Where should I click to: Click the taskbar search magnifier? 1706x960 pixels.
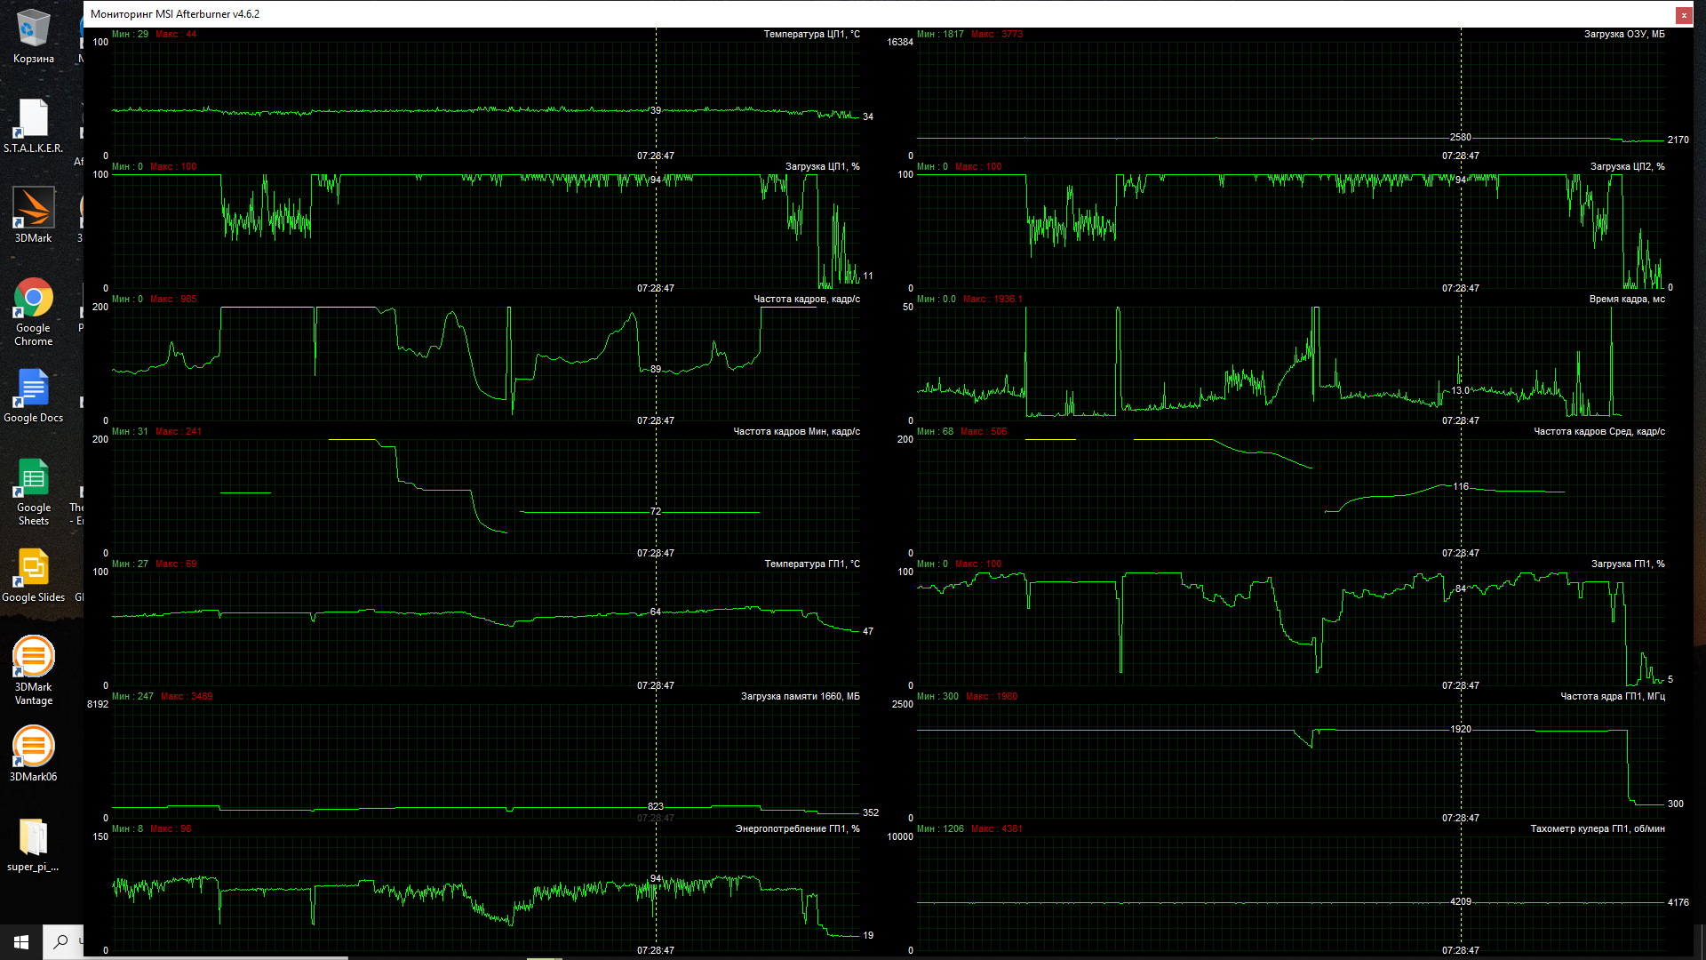60,941
